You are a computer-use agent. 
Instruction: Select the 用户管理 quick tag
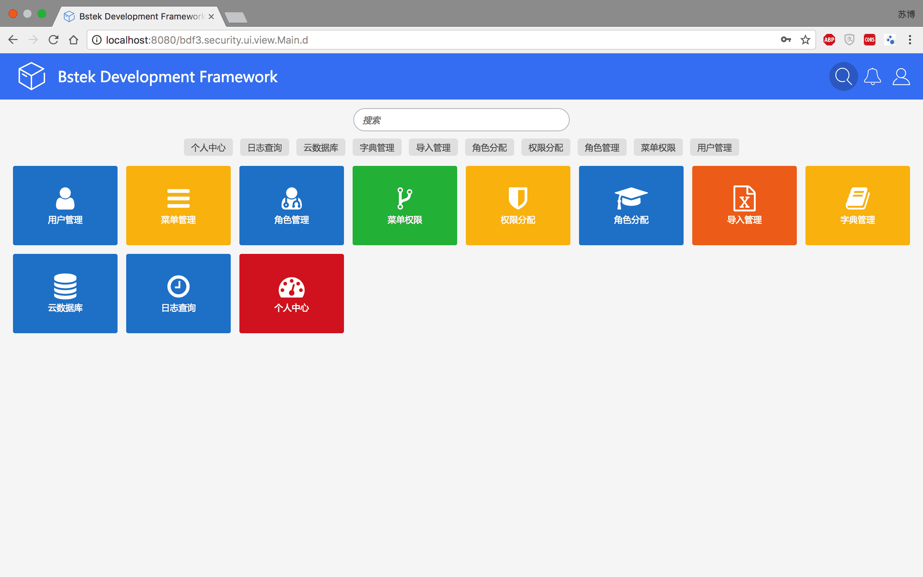click(x=714, y=147)
